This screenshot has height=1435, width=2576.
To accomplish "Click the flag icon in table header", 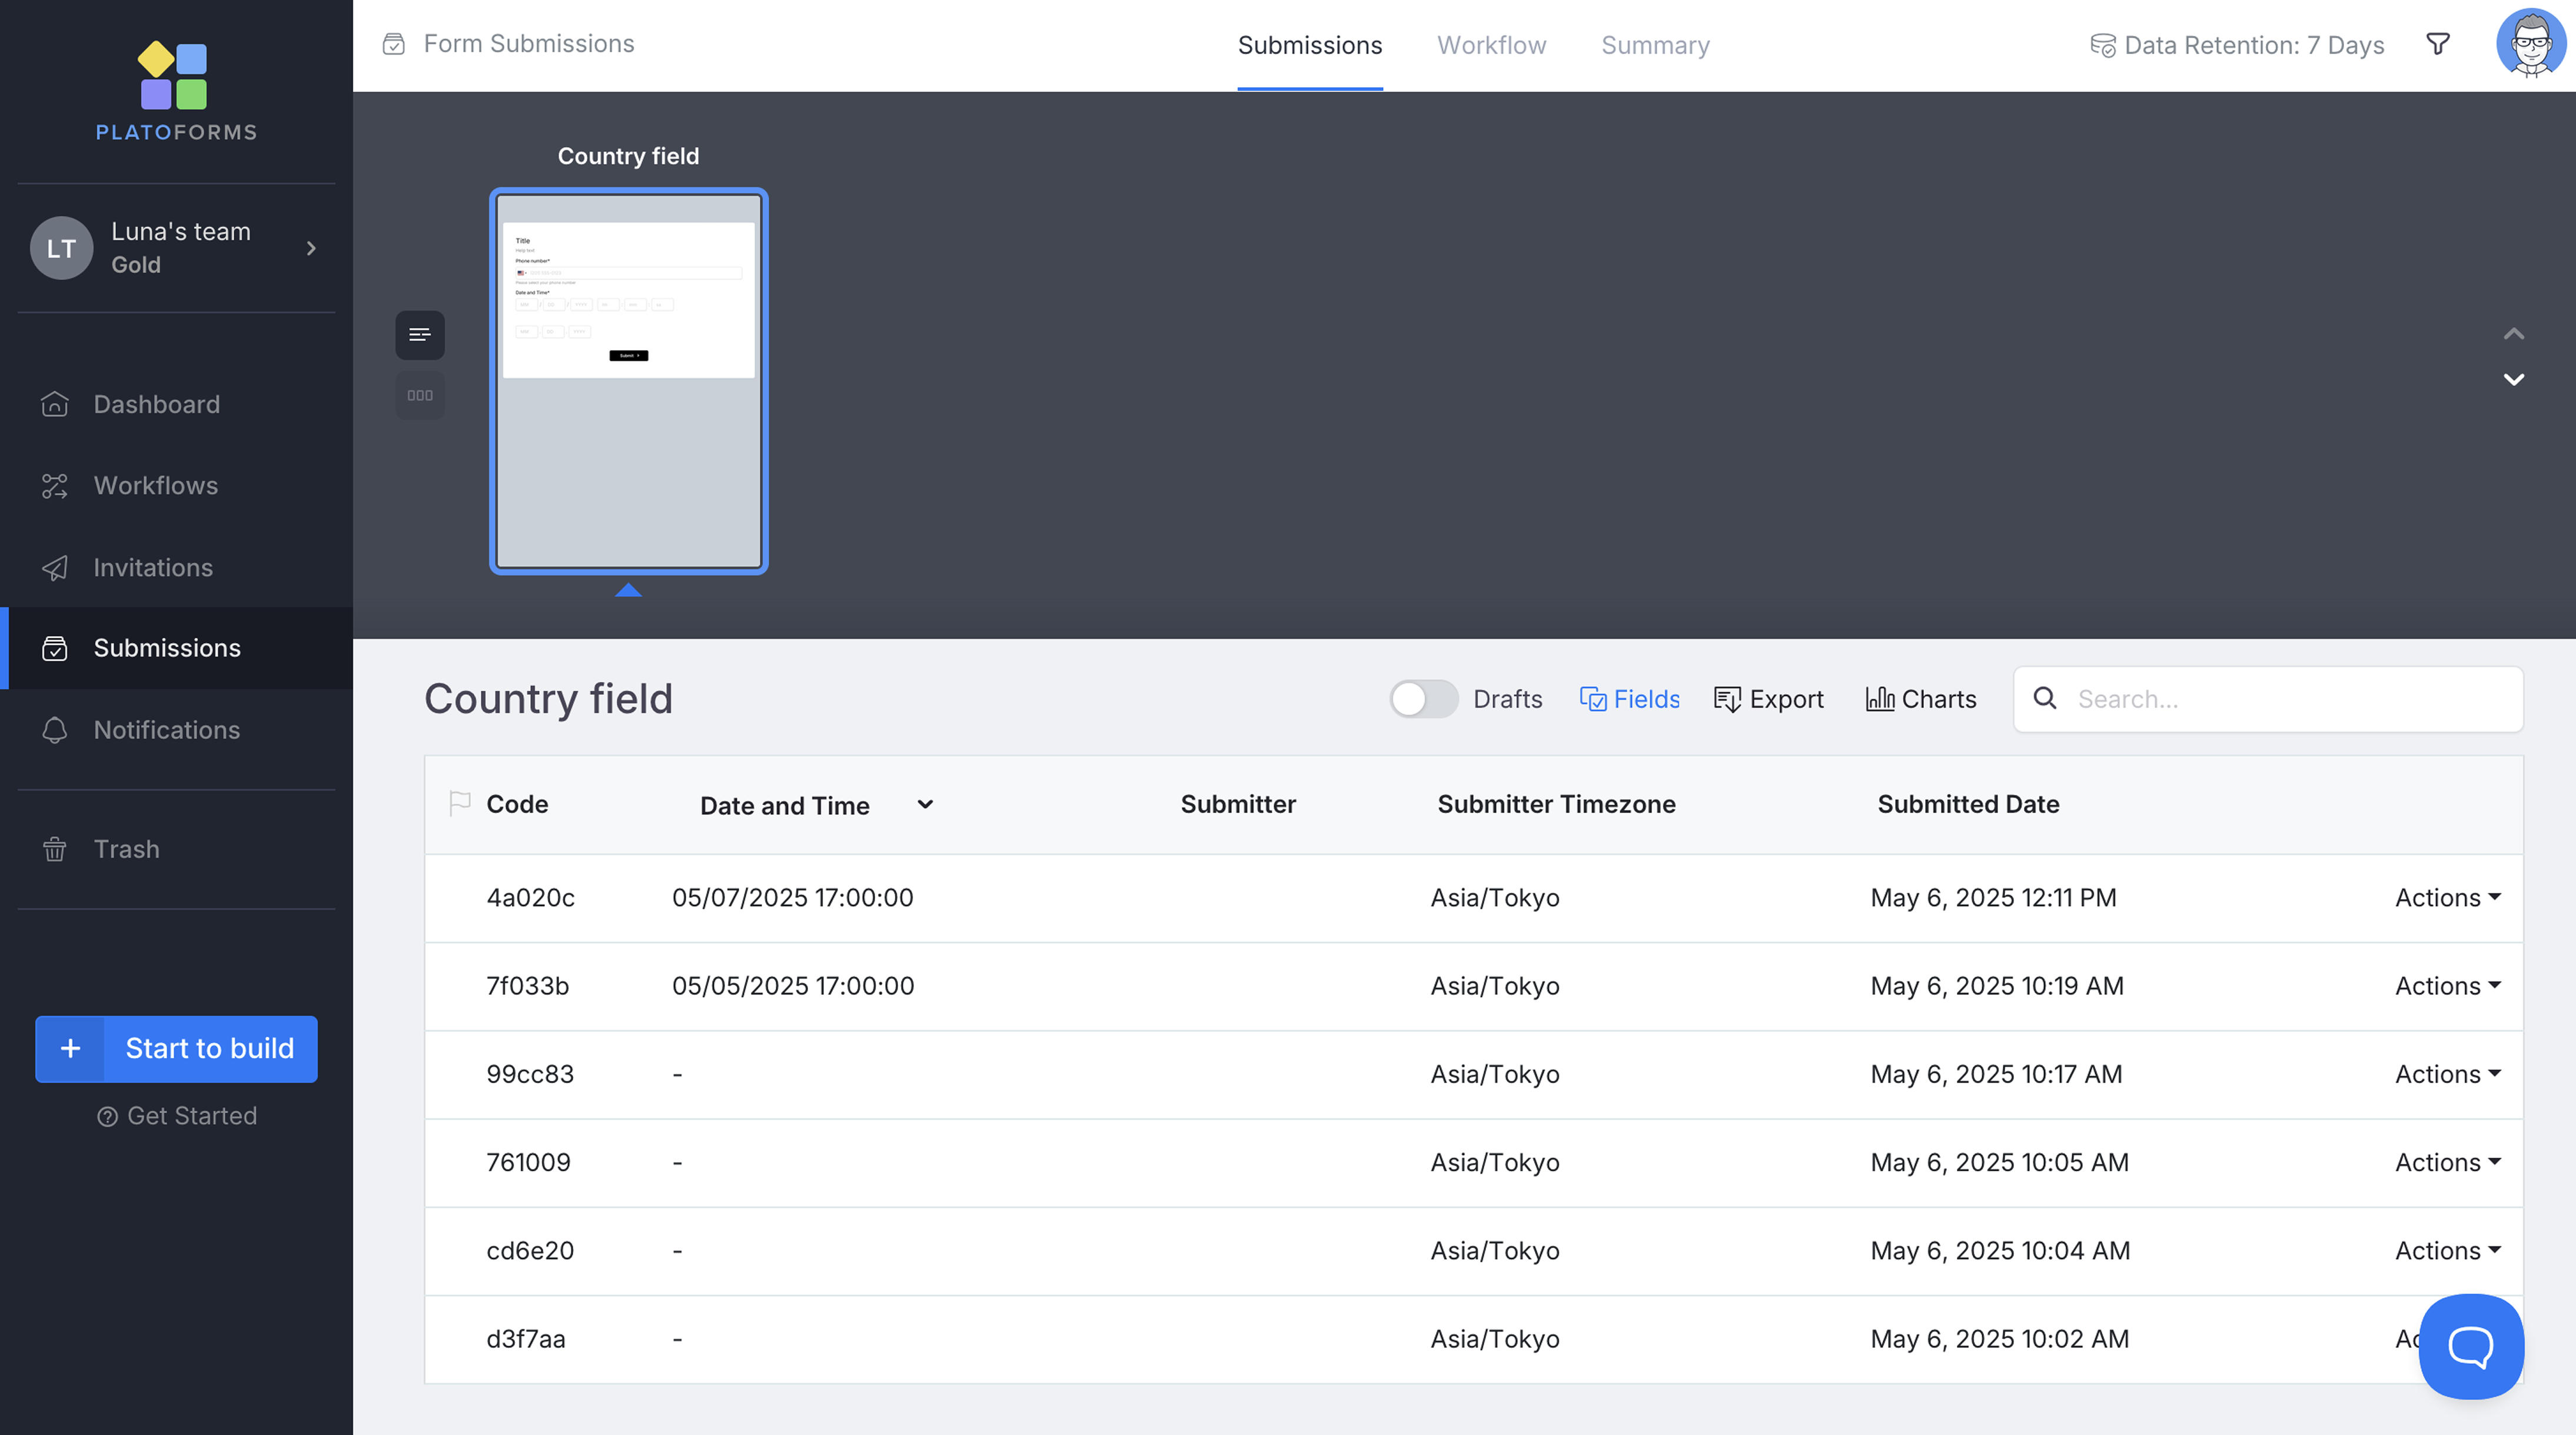I will click(460, 803).
